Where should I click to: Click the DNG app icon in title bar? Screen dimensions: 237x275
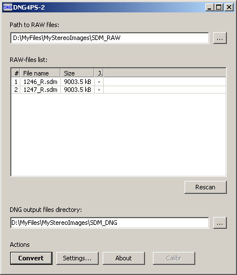point(7,7)
